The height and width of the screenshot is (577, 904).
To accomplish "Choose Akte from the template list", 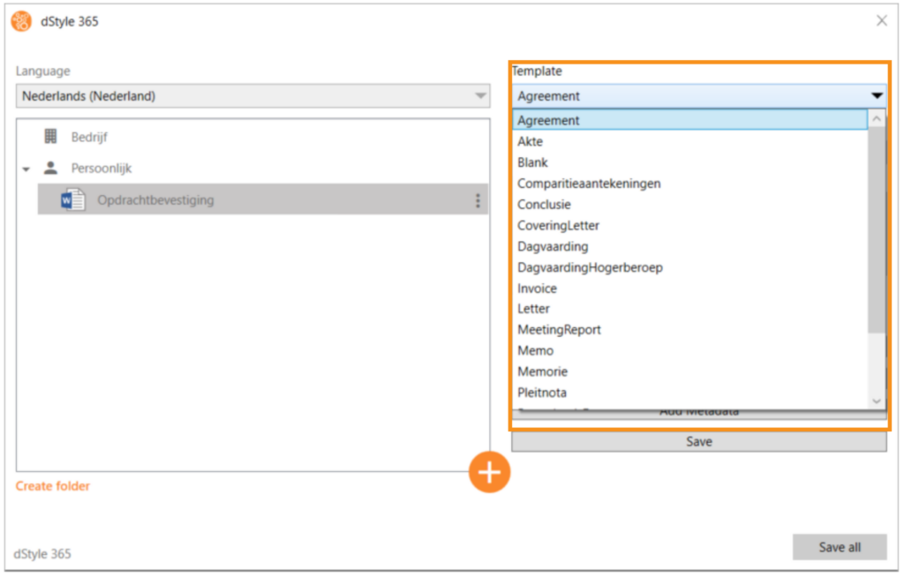I will coord(690,141).
